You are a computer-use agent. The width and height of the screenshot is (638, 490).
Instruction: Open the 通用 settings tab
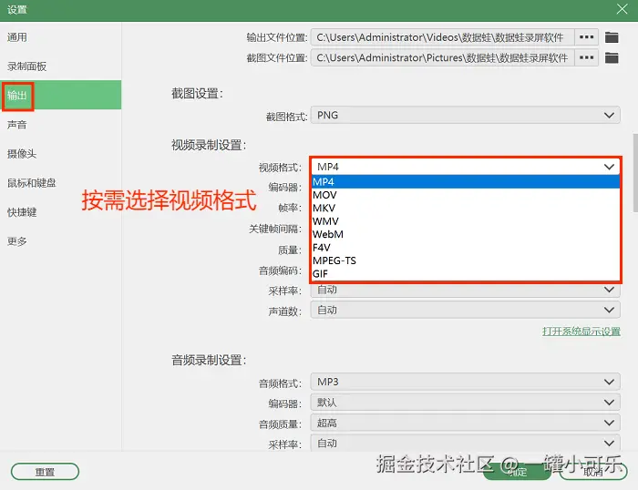tap(61, 37)
